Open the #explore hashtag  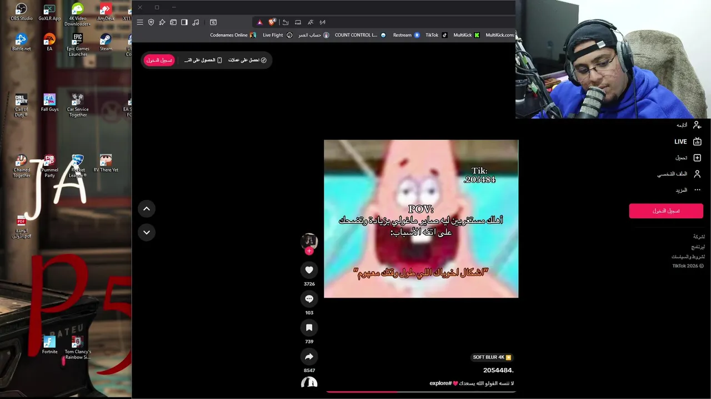pyautogui.click(x=440, y=383)
